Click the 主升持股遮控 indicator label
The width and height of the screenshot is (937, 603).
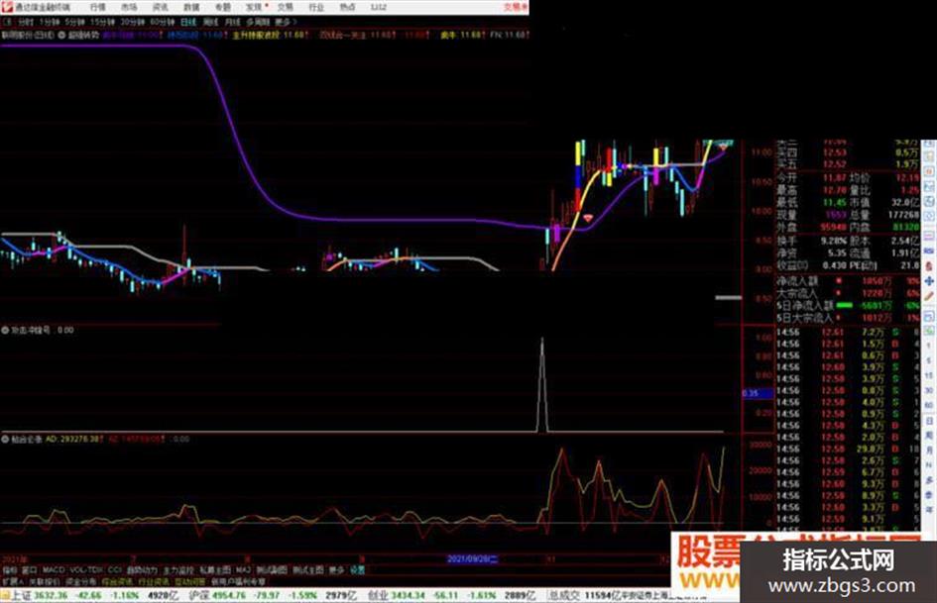click(x=257, y=36)
